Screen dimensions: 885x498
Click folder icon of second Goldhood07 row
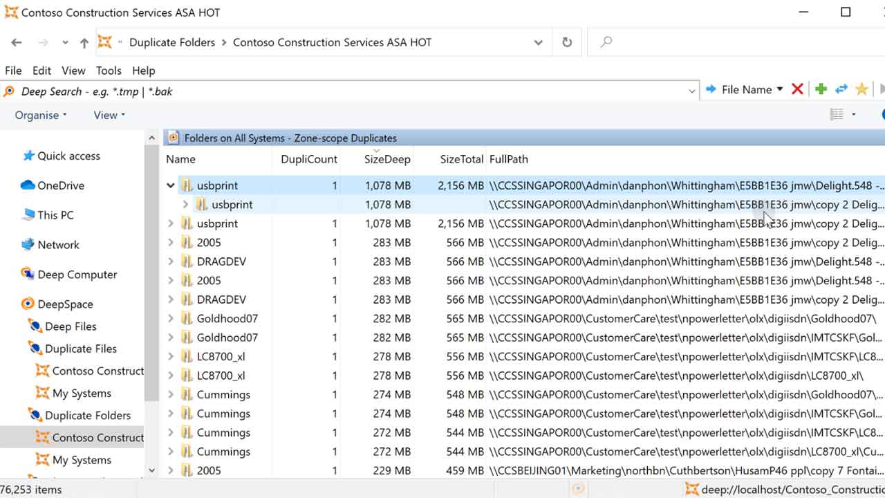click(x=187, y=338)
